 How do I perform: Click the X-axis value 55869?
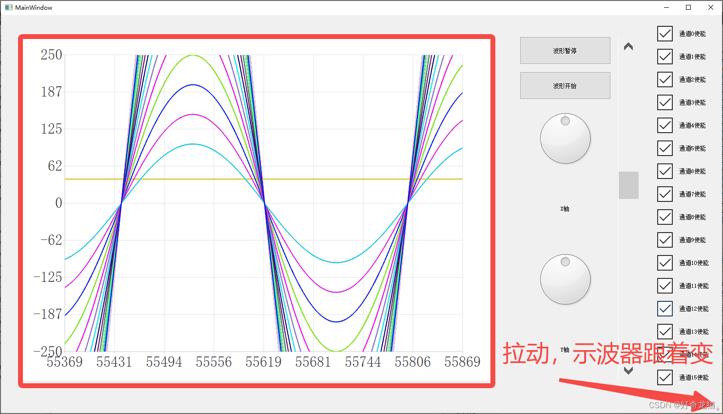(x=462, y=362)
